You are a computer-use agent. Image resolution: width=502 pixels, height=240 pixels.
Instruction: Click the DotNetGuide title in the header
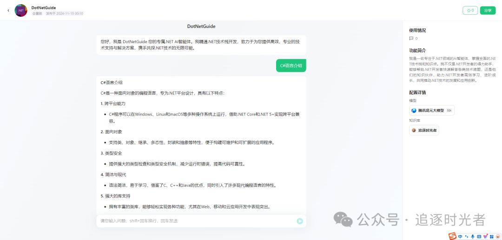[44, 7]
